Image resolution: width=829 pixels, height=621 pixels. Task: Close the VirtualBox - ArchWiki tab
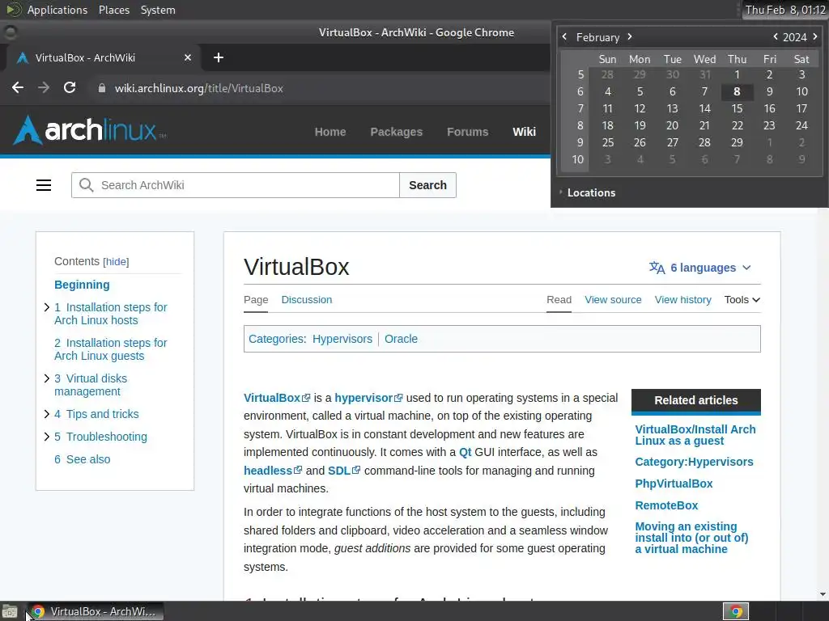[188, 57]
